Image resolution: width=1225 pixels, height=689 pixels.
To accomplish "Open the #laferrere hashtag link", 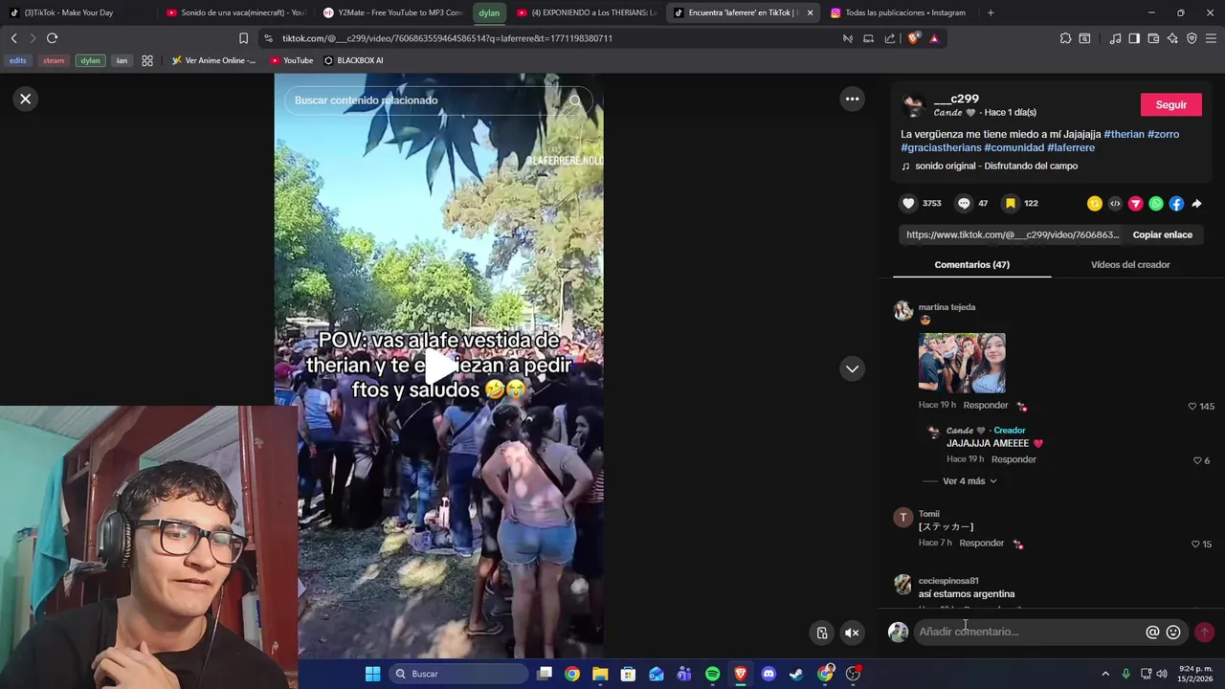I will 1071,147.
